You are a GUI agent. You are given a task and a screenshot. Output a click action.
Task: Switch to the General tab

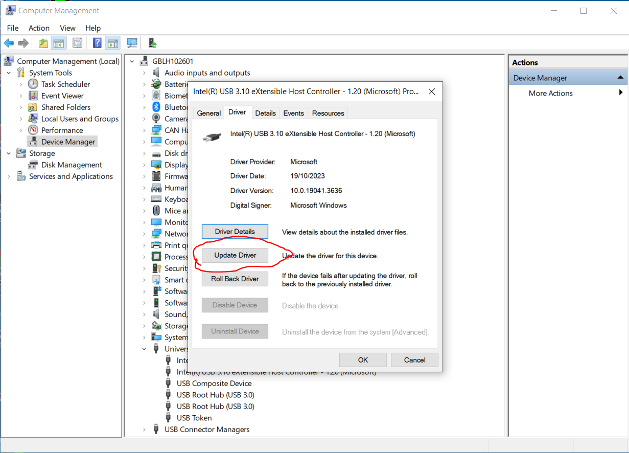(208, 113)
